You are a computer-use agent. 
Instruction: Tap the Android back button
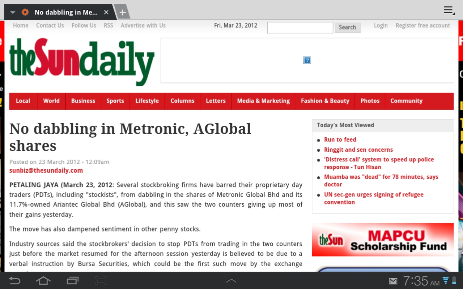pyautogui.click(x=14, y=281)
